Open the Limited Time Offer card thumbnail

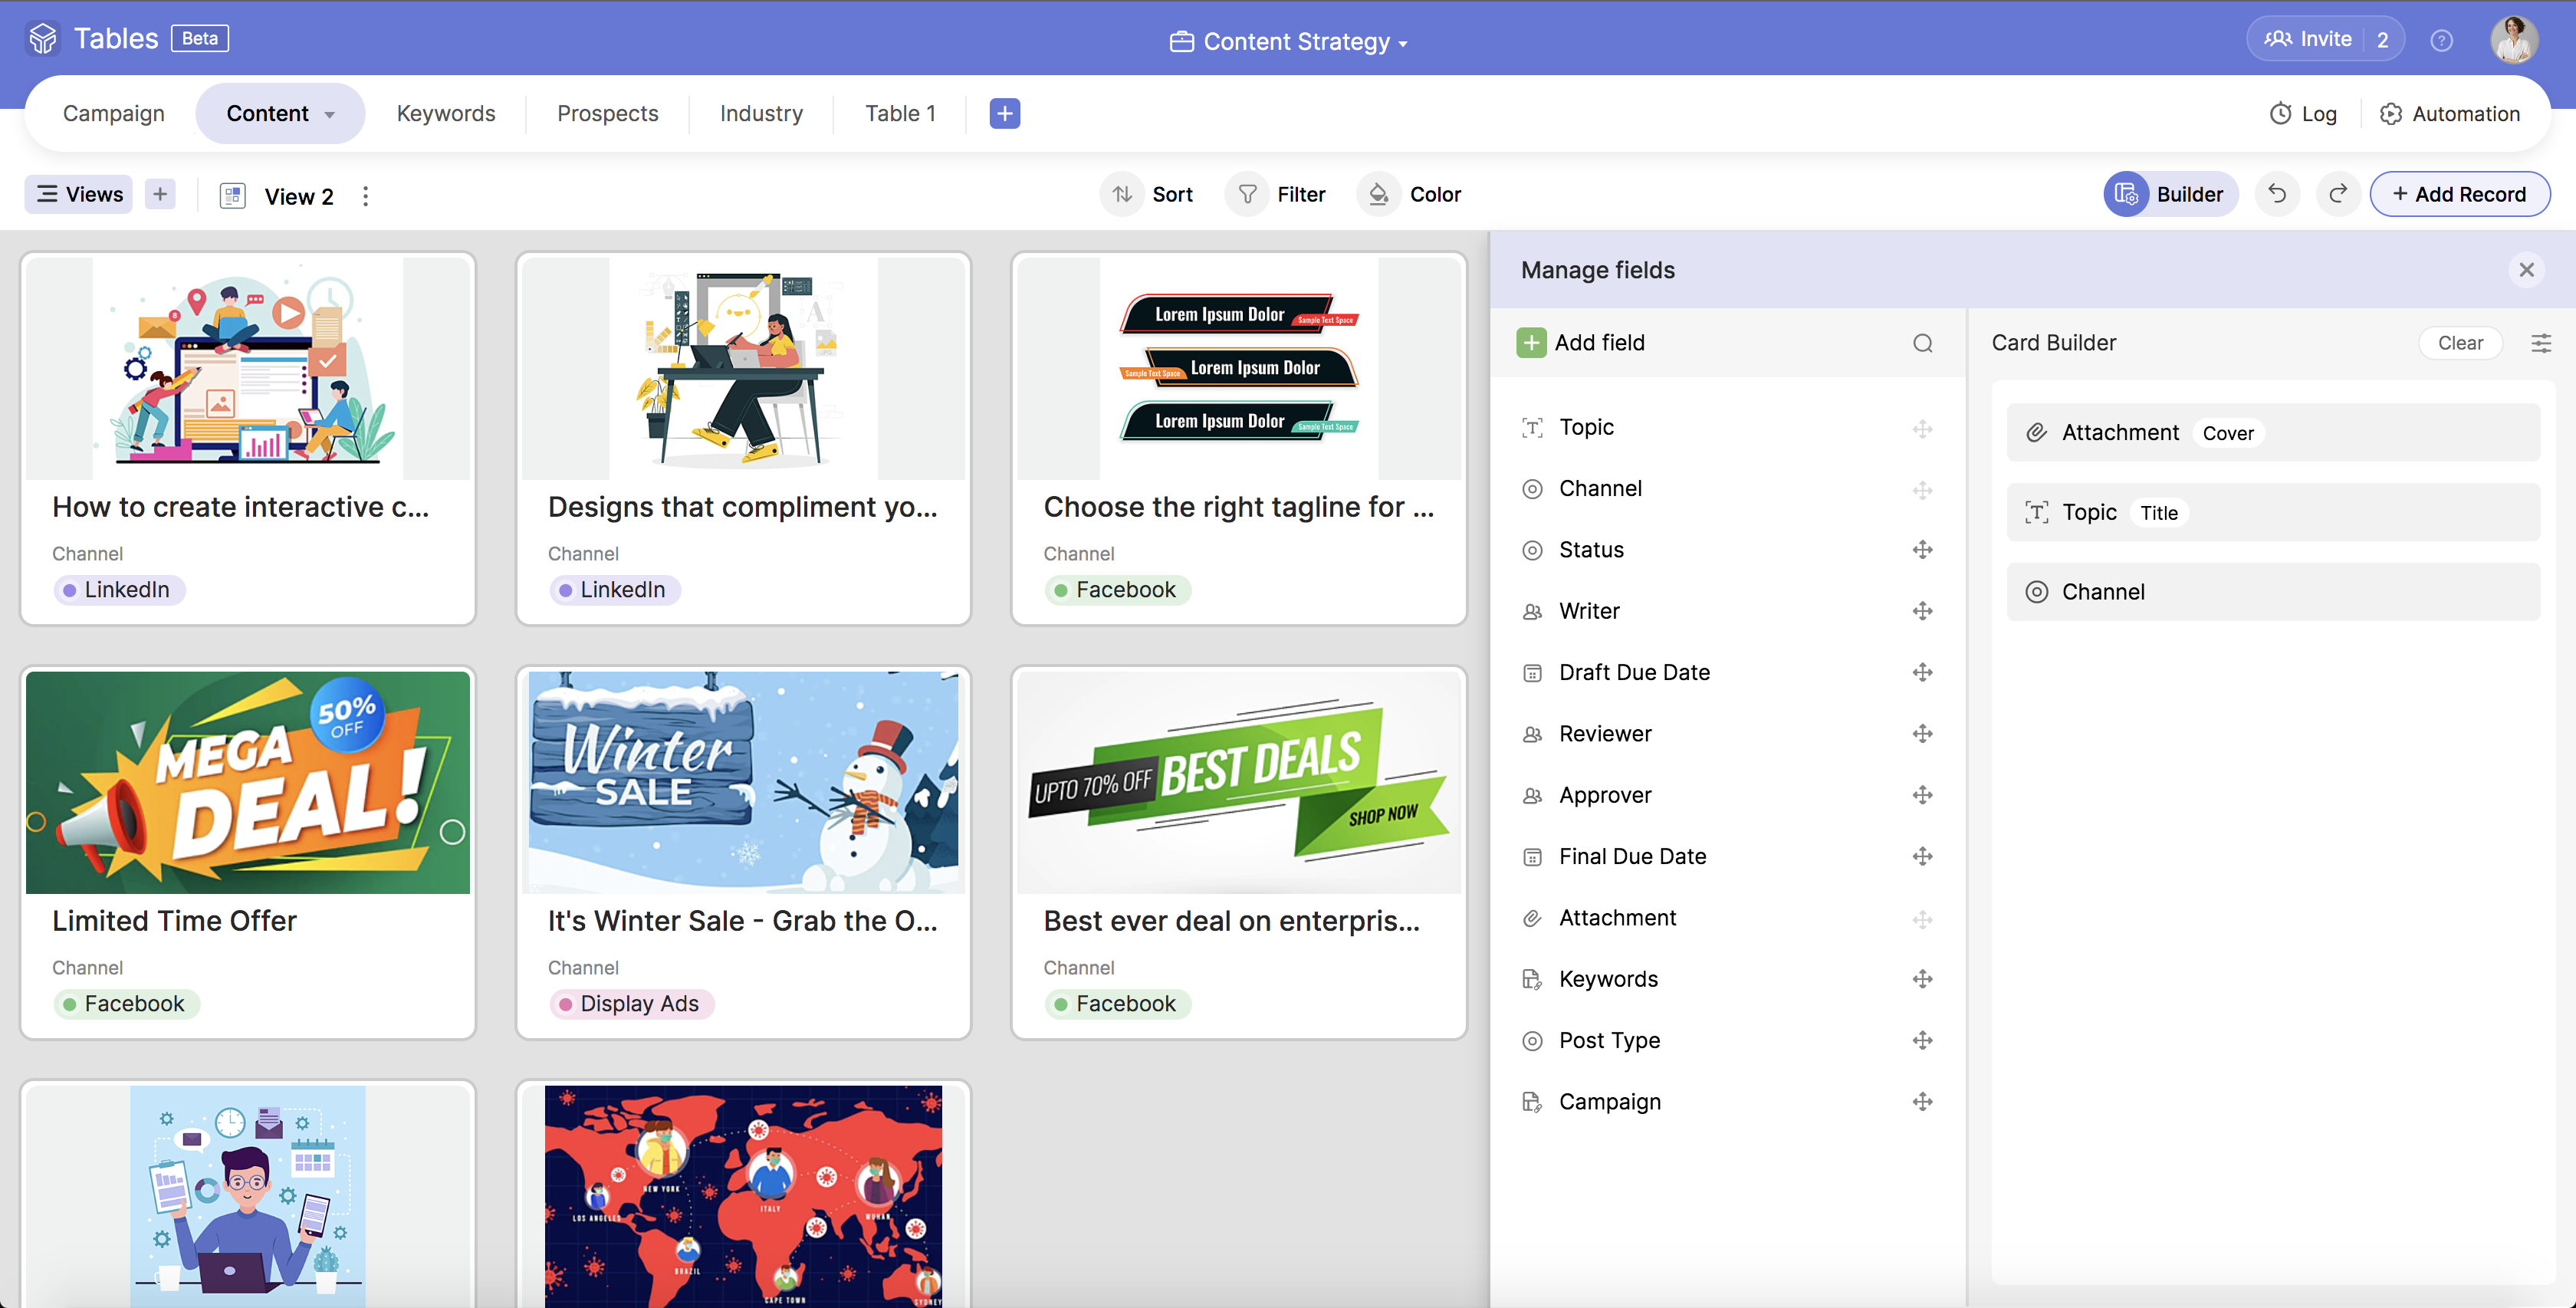tap(248, 782)
